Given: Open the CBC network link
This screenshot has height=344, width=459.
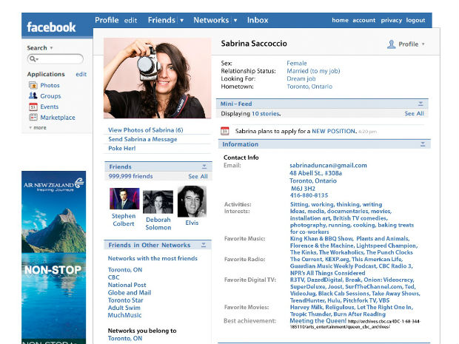Looking at the screenshot, I should click(113, 277).
